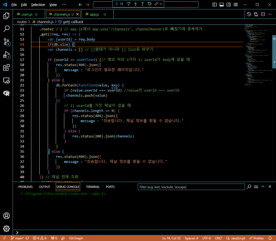Toggle the bottom panel layout

(x=222, y=5)
